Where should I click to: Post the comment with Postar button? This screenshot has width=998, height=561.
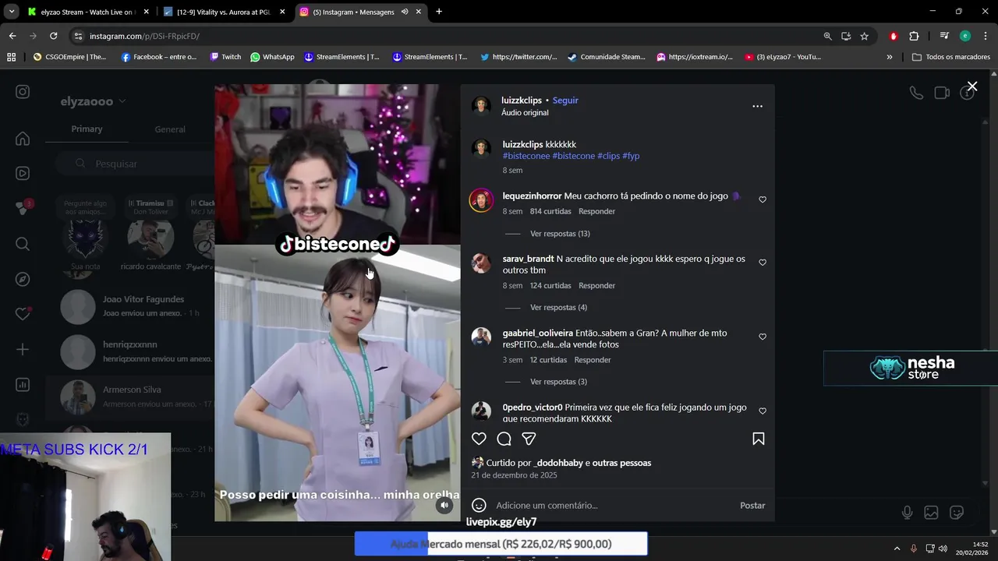point(752,505)
